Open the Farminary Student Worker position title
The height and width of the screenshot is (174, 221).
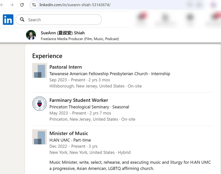(79, 100)
